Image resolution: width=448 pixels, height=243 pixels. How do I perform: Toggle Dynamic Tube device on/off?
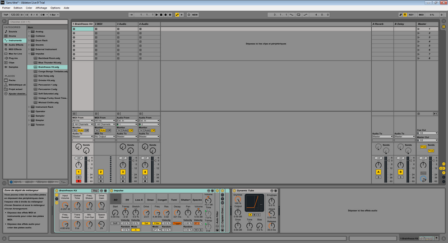point(234,190)
